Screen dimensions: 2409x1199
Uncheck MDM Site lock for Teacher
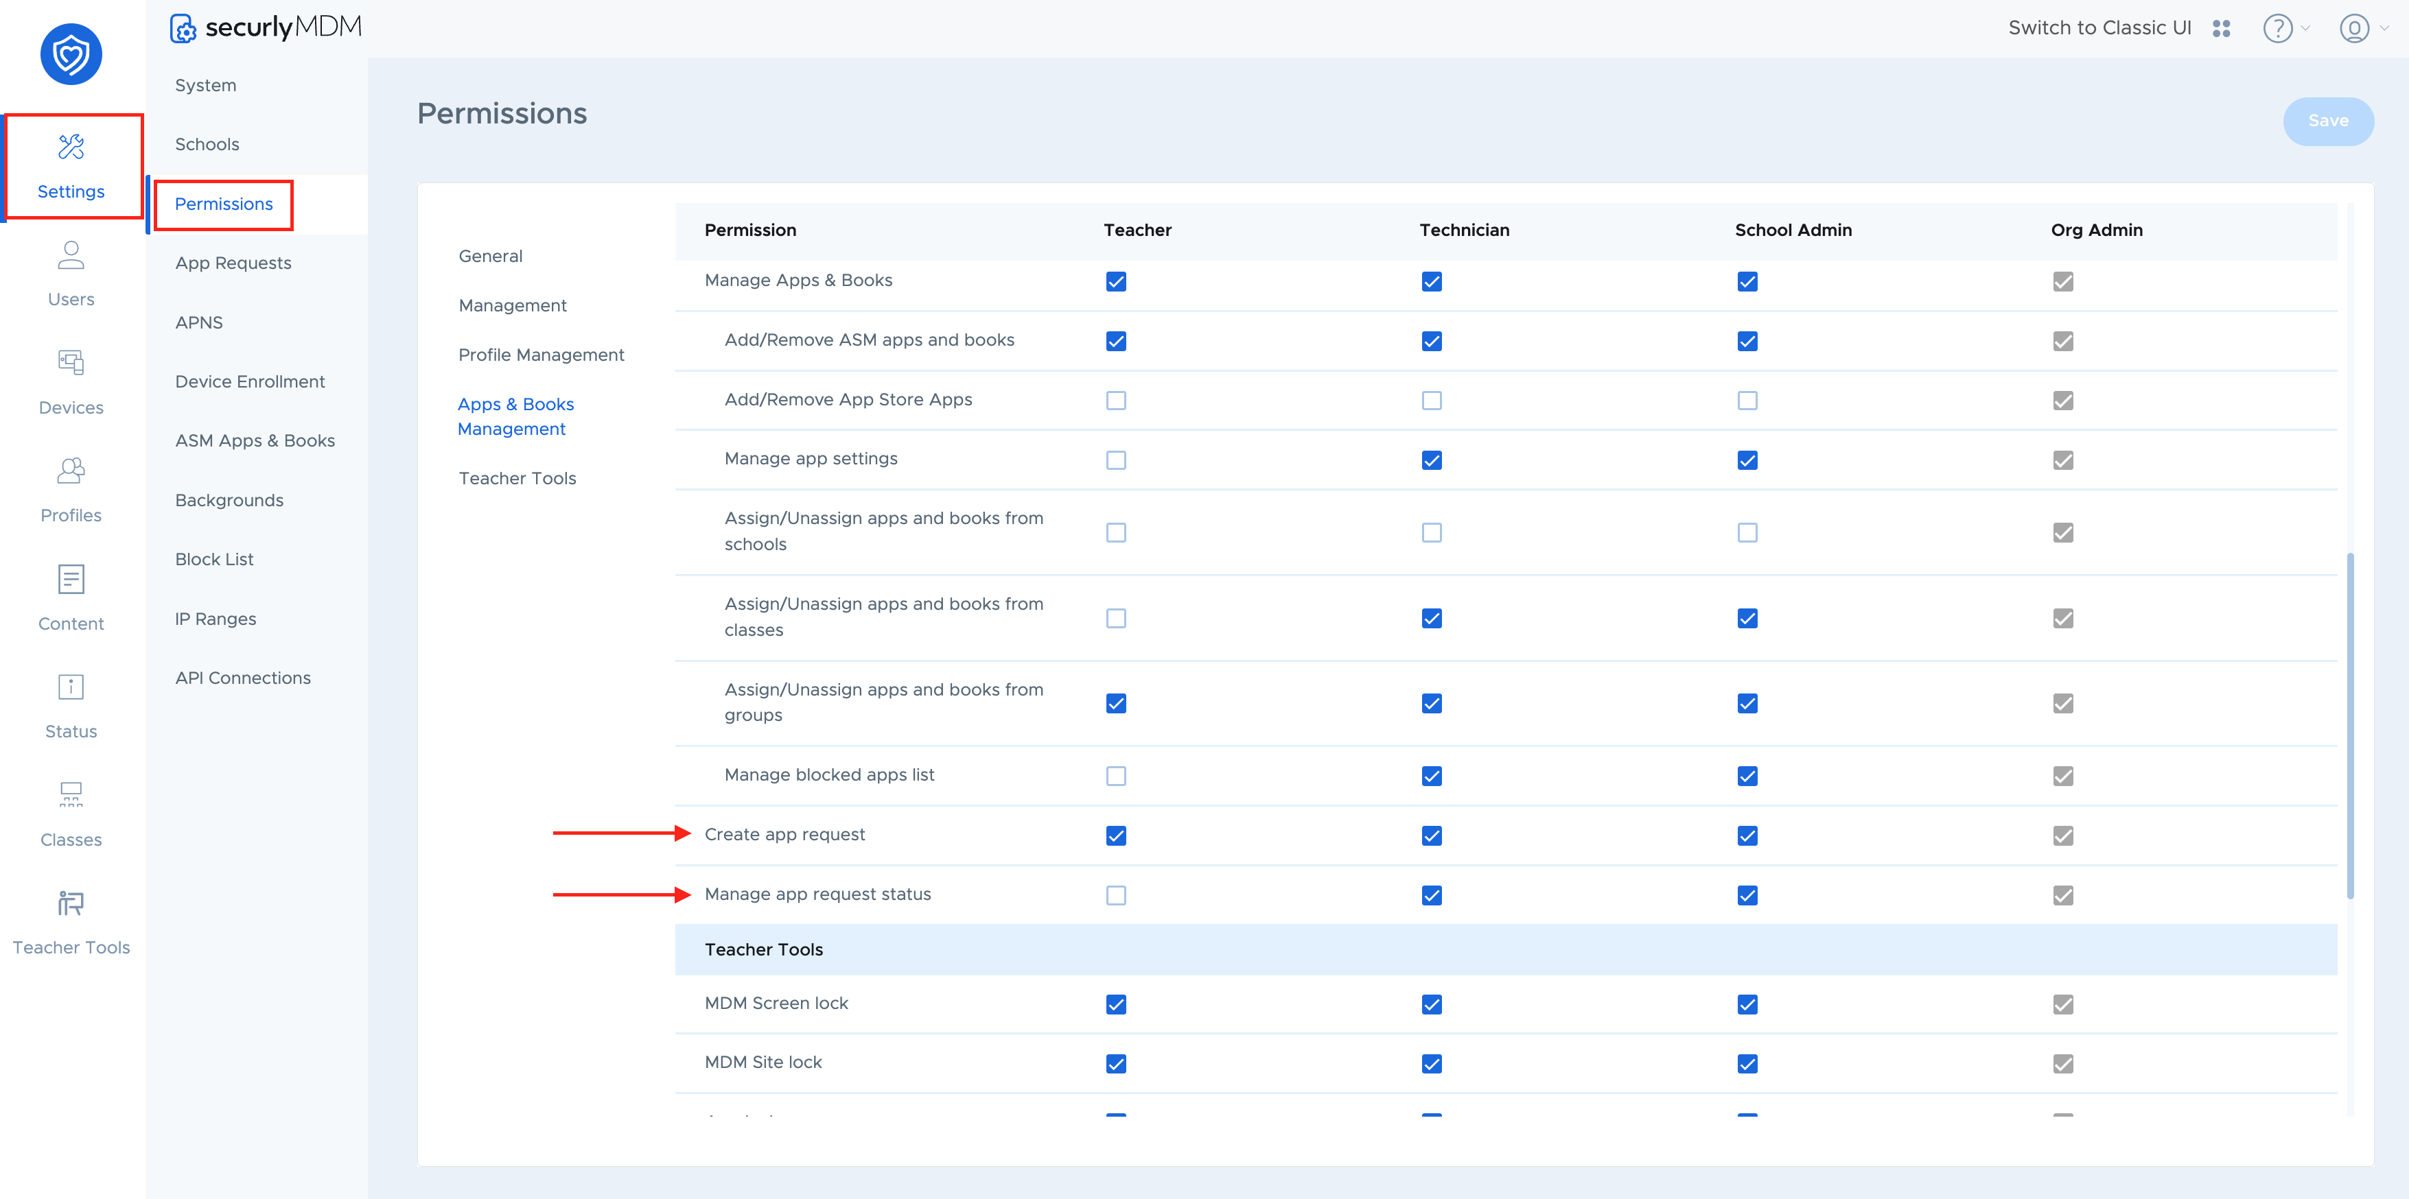(x=1116, y=1063)
